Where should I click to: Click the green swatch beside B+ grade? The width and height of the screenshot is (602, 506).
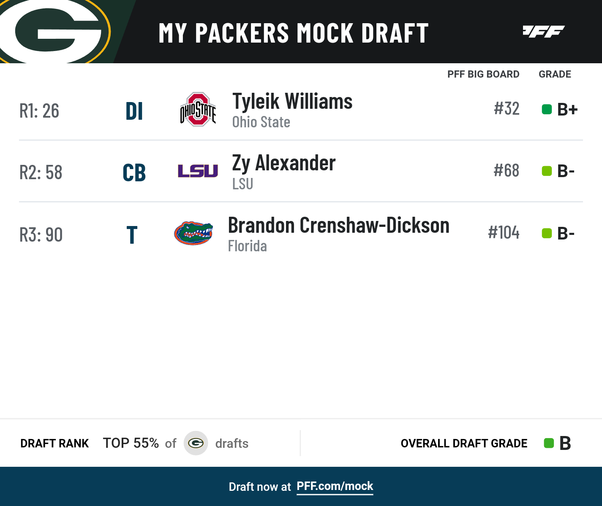click(547, 110)
